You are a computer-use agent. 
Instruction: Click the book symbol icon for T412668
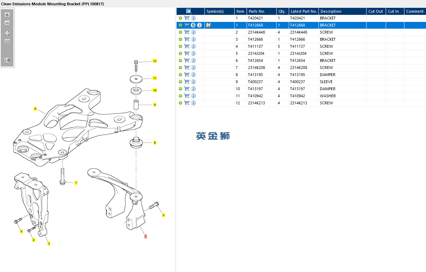pos(209,25)
